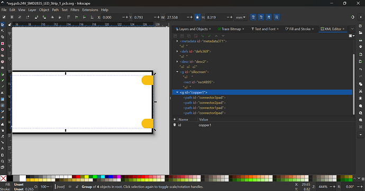
Task: Select the Zoom tool in toolbox
Action: (x=3, y=161)
